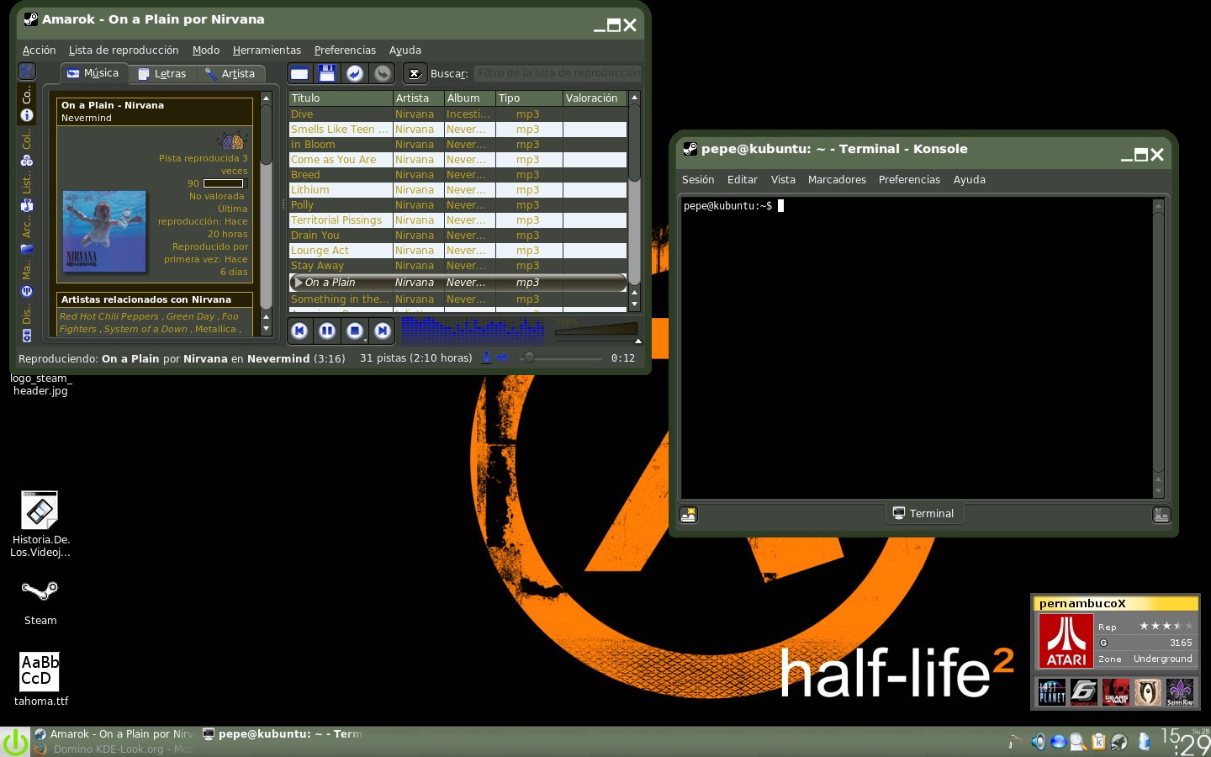This screenshot has width=1211, height=757.
Task: Open the Colección sidebar tab (Col..)
Action: (x=27, y=148)
